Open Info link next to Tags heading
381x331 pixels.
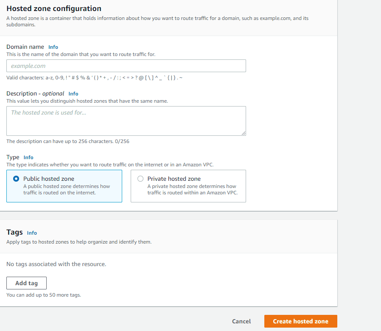[32, 233]
